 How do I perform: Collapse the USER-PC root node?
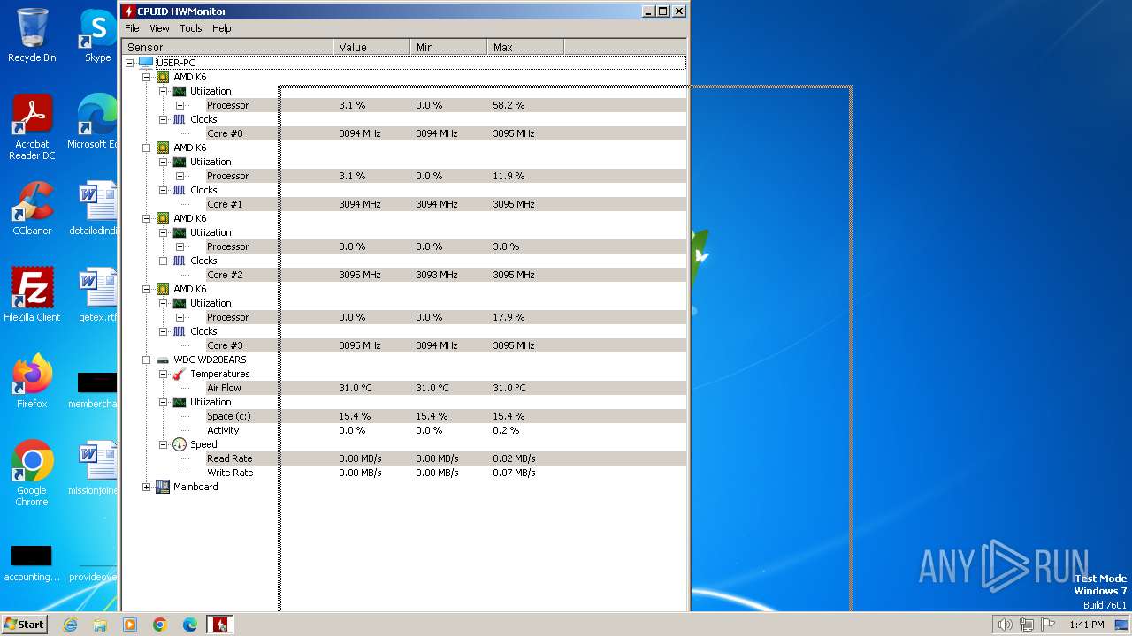129,63
